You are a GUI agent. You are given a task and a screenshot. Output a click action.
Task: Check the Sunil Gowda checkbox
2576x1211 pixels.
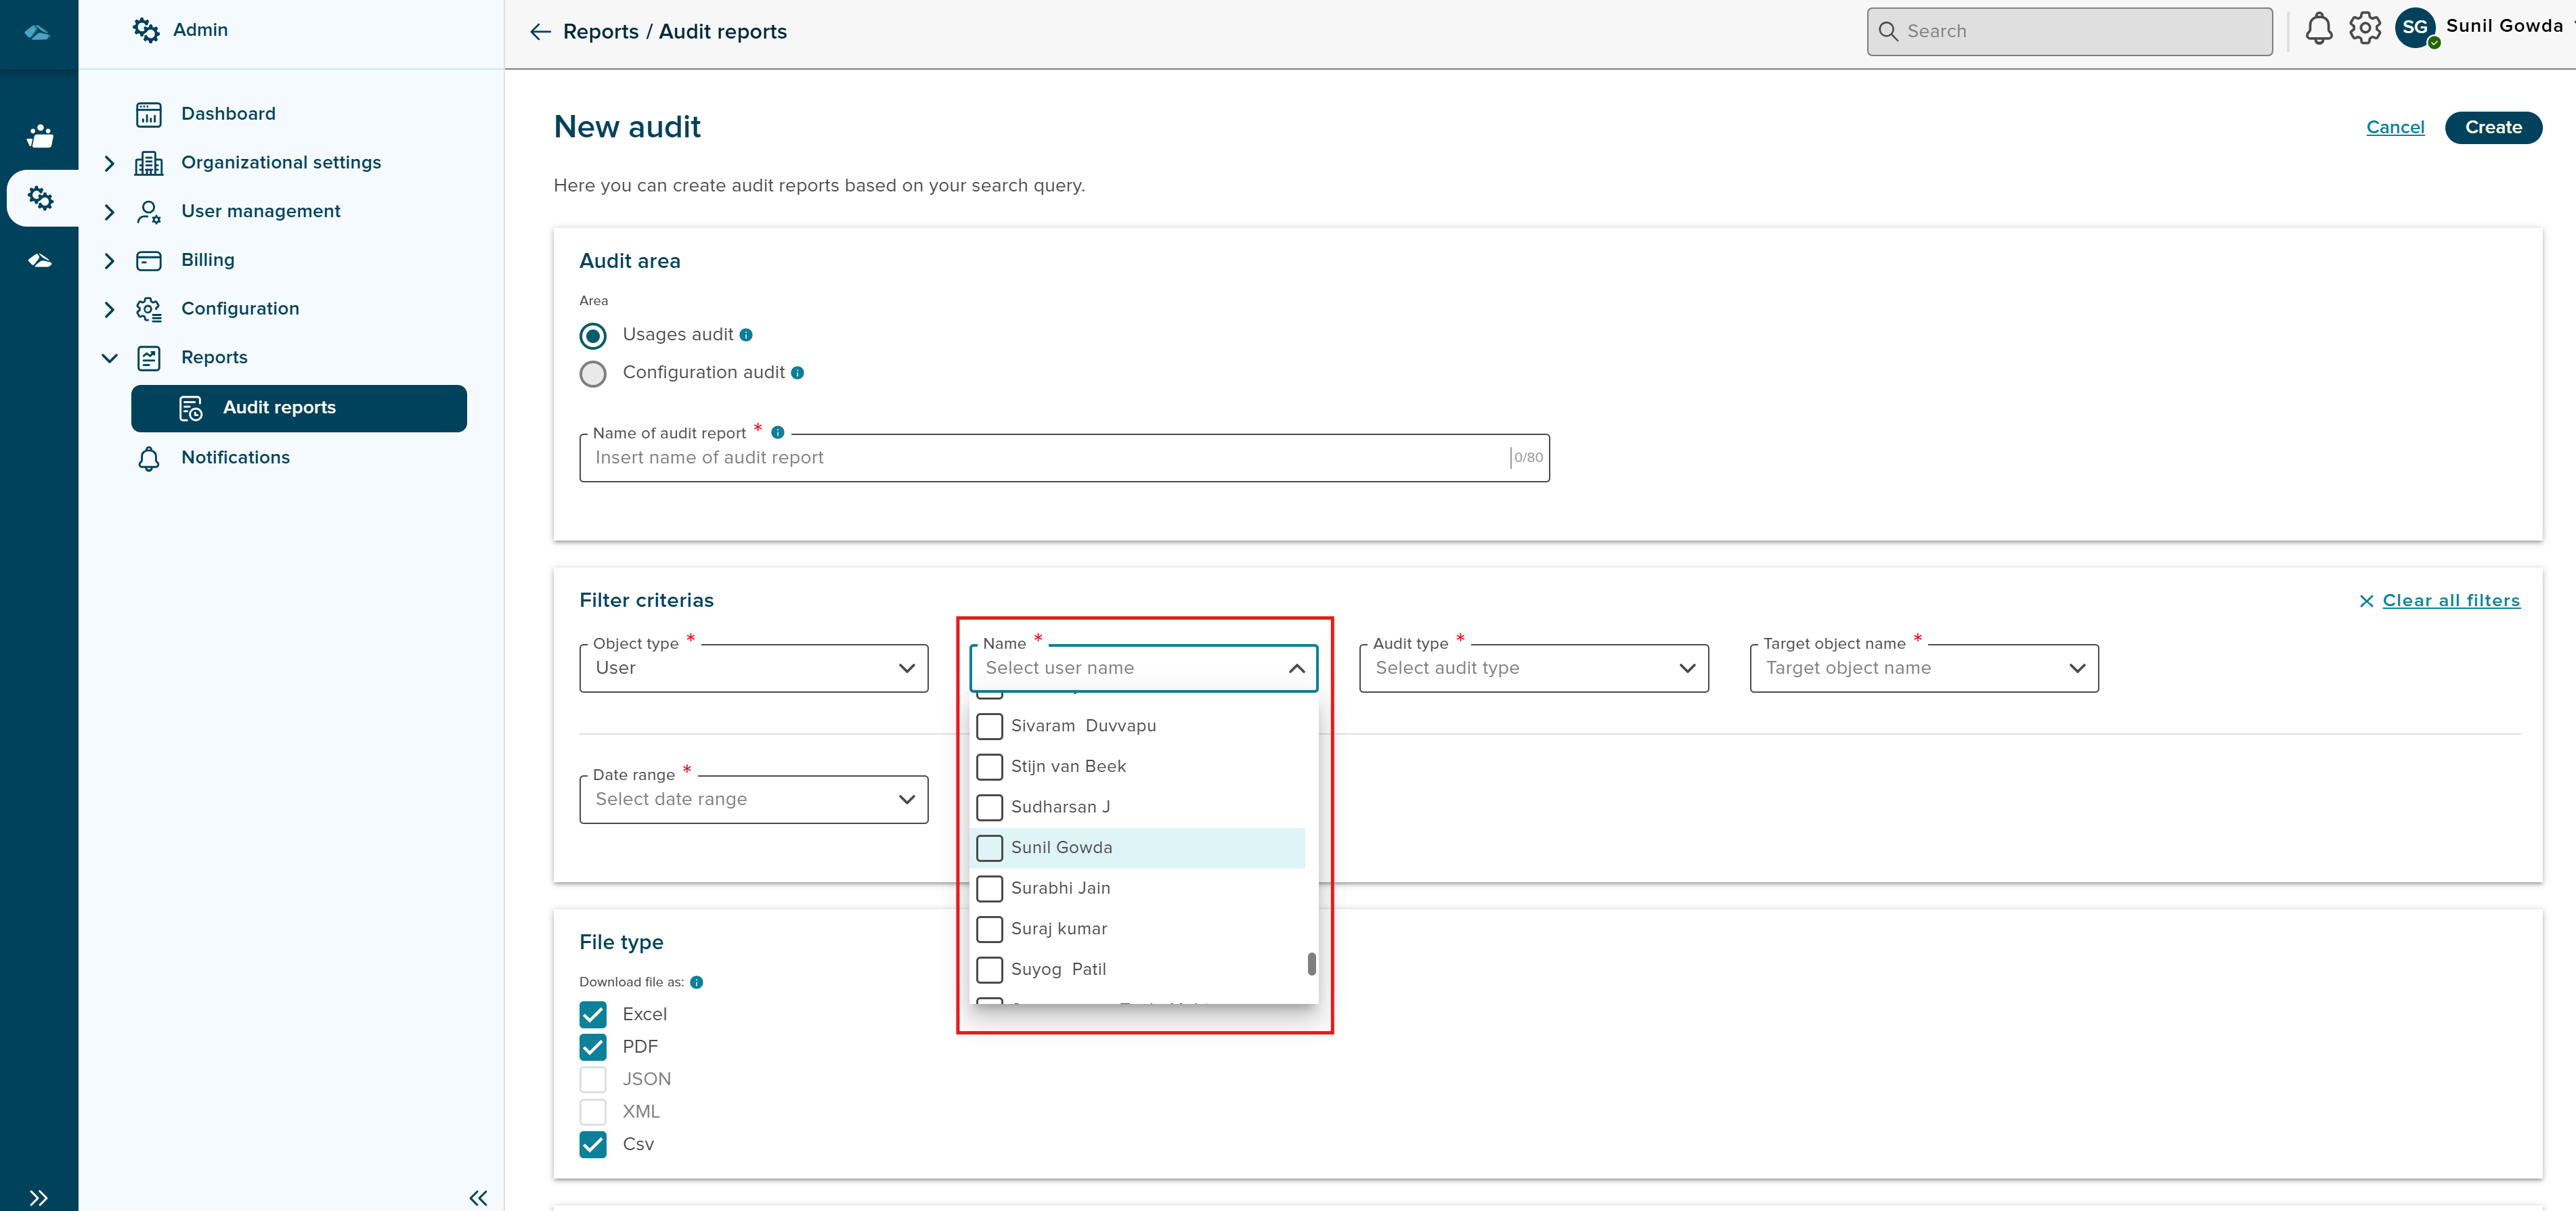coord(989,848)
